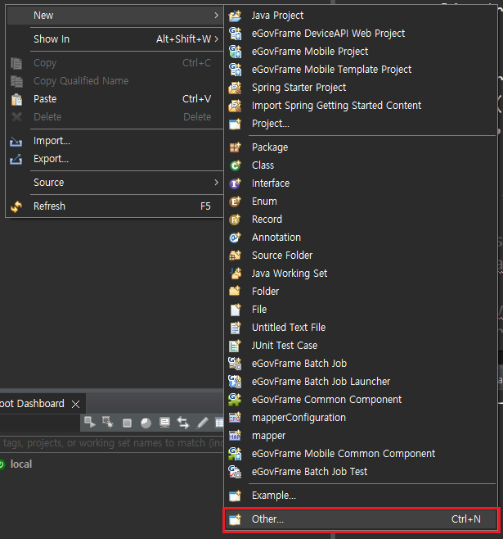Expand the Show In submenu arrow

coord(216,39)
